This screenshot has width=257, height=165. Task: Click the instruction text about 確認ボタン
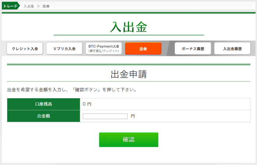[72, 90]
